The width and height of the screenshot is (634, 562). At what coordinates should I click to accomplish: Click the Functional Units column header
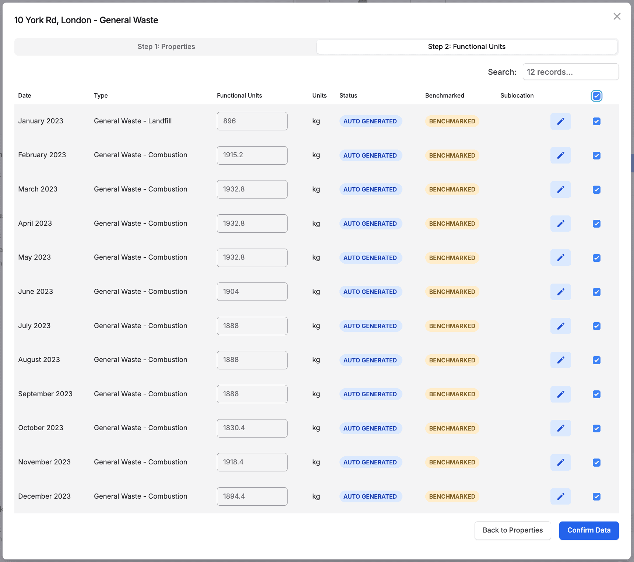click(239, 95)
